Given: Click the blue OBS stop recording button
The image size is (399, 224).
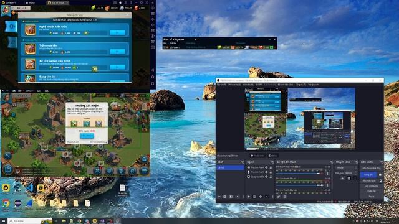Looking at the screenshot, I should tap(368, 175).
